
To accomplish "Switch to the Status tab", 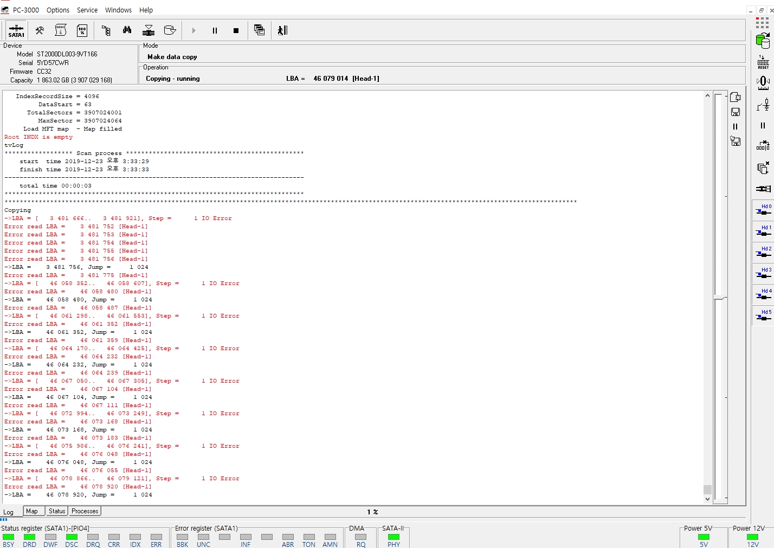I will click(57, 511).
